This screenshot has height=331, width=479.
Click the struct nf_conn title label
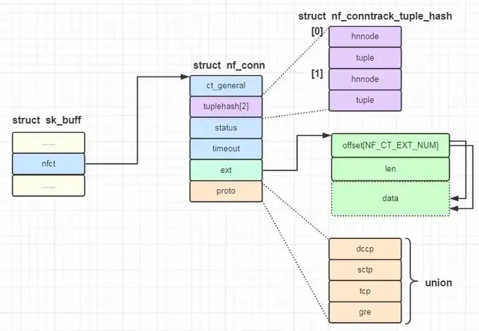pyautogui.click(x=229, y=65)
